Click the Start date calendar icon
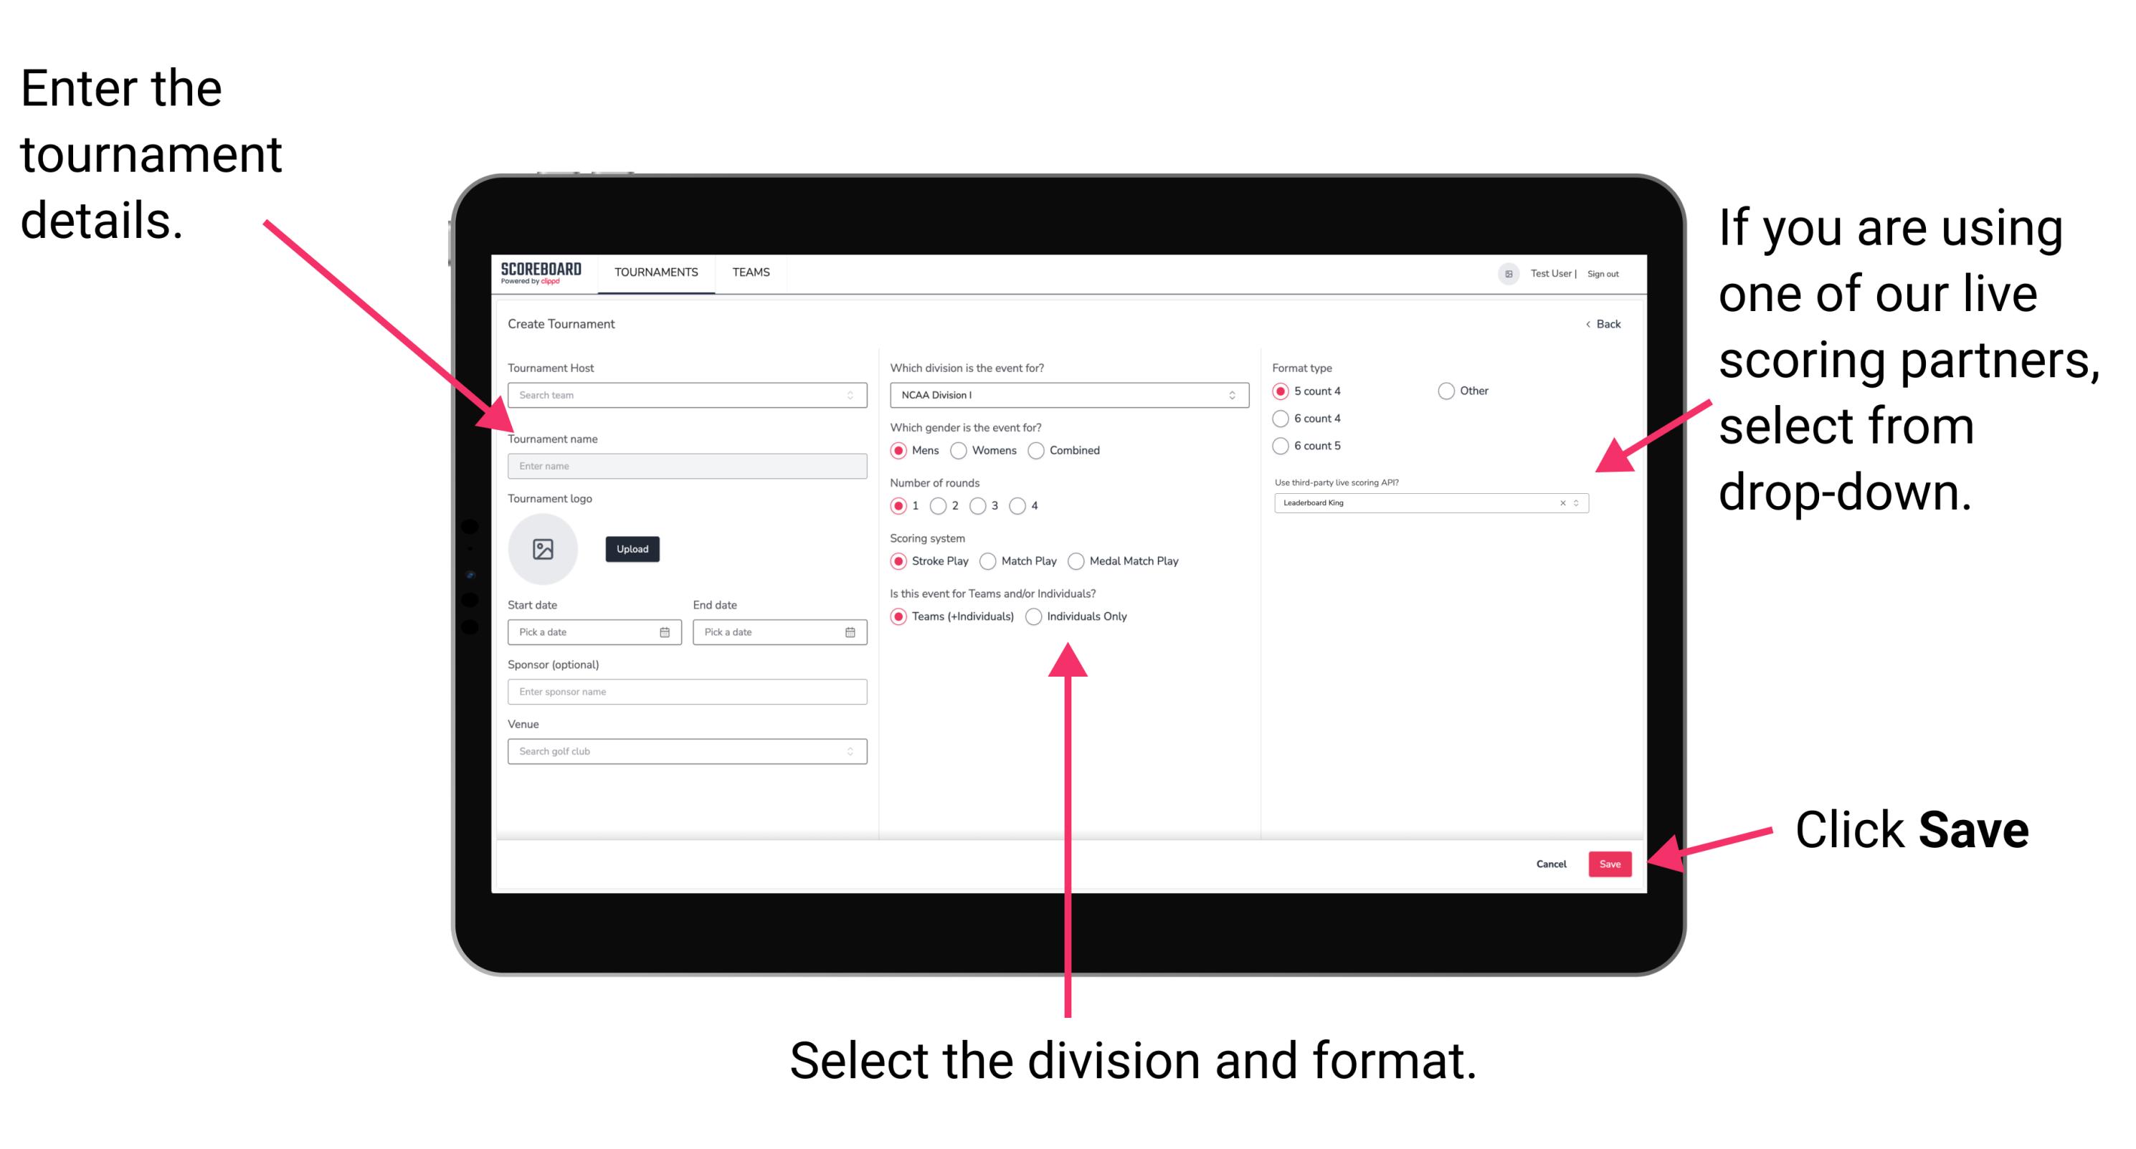Viewport: 2136px width, 1149px height. (x=665, y=632)
